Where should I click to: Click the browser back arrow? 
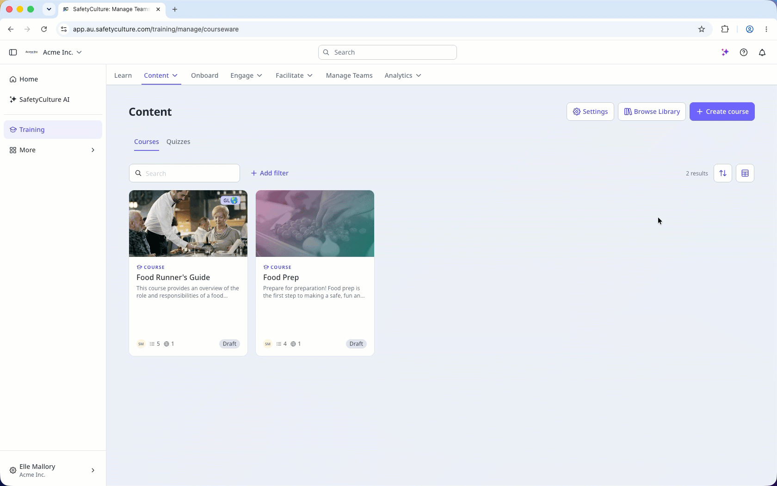click(11, 29)
